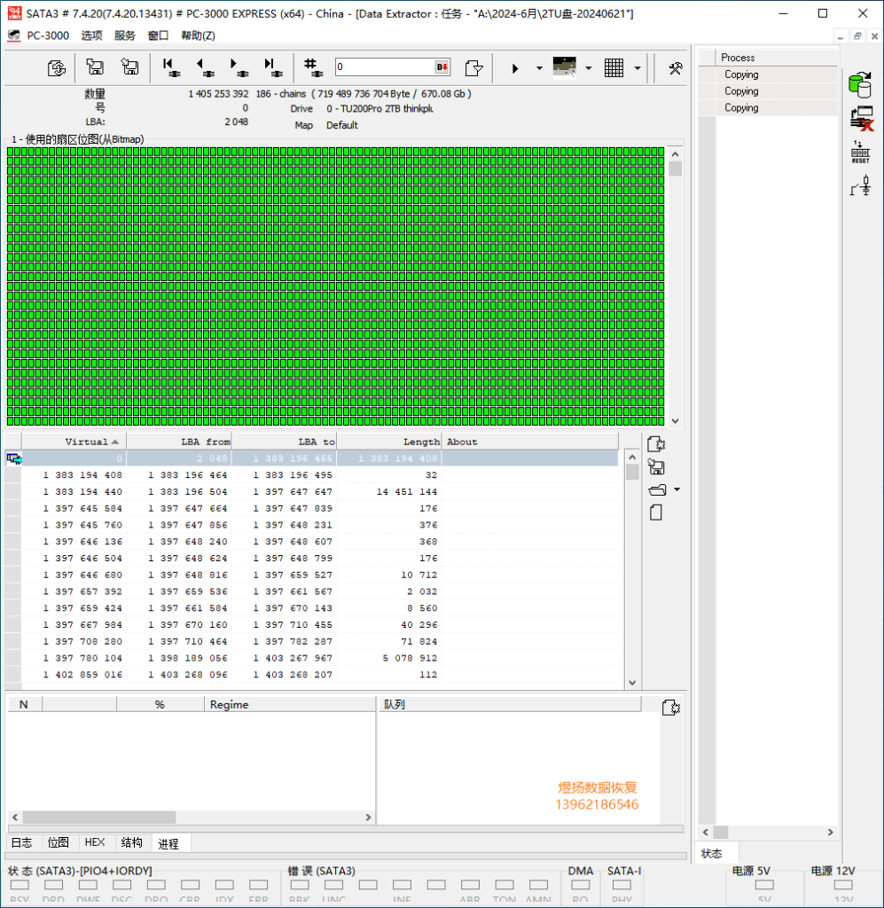
Task: Switch to the 日志 tab
Action: [22, 842]
